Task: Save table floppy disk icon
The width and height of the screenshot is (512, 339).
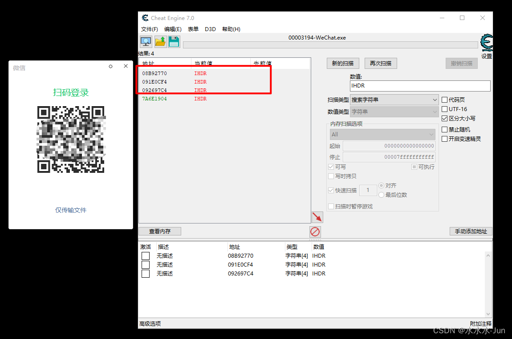Action: pyautogui.click(x=174, y=42)
